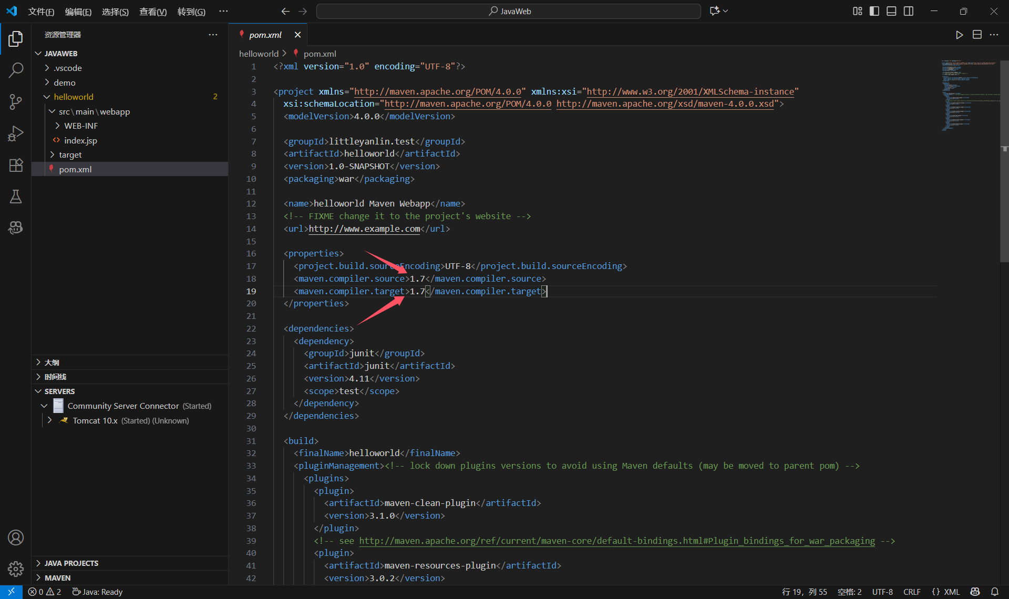Select the pom.xml editor tab
Viewport: 1009px width, 599px height.
[x=265, y=35]
